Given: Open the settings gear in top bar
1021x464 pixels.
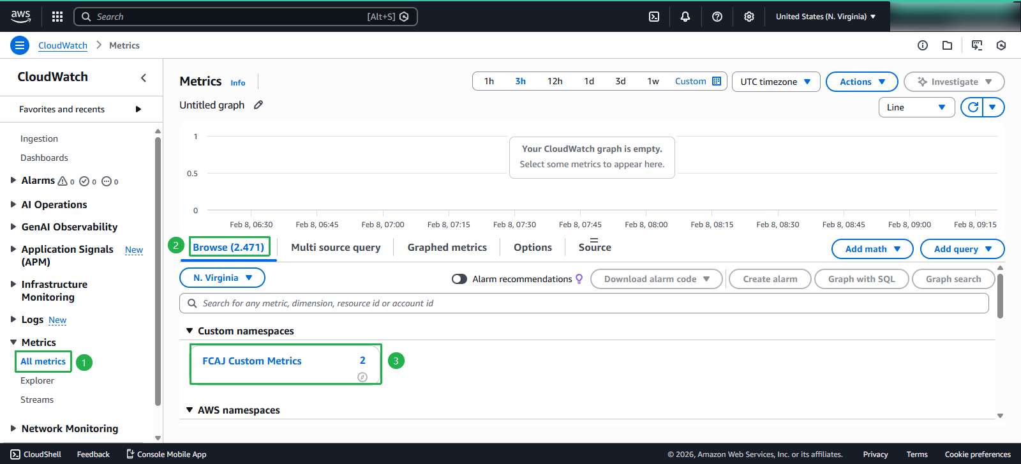Looking at the screenshot, I should coord(749,17).
